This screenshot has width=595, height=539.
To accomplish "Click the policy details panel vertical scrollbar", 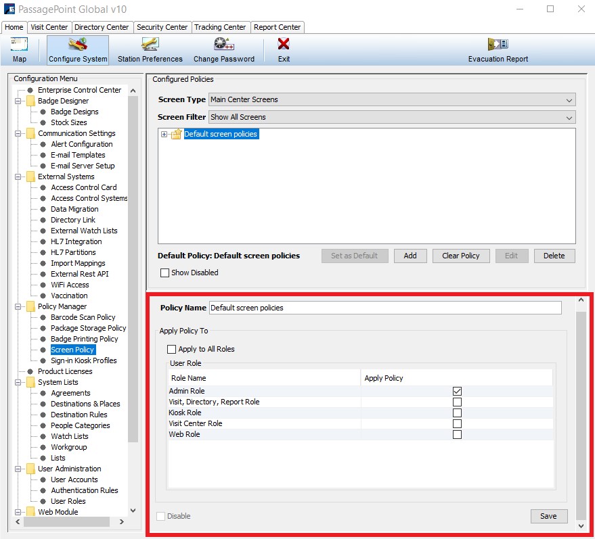I will pyautogui.click(x=581, y=416).
